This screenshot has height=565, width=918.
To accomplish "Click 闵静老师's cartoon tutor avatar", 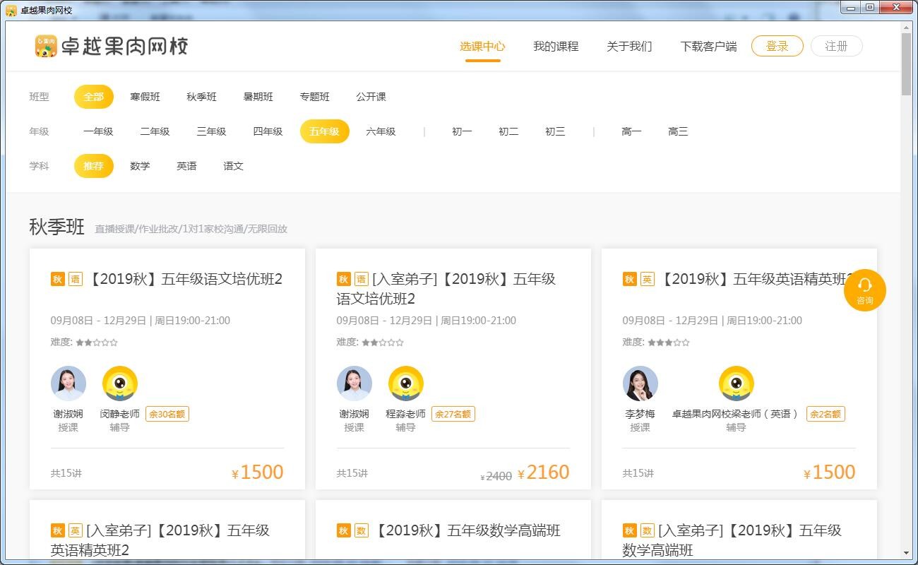I will click(120, 382).
